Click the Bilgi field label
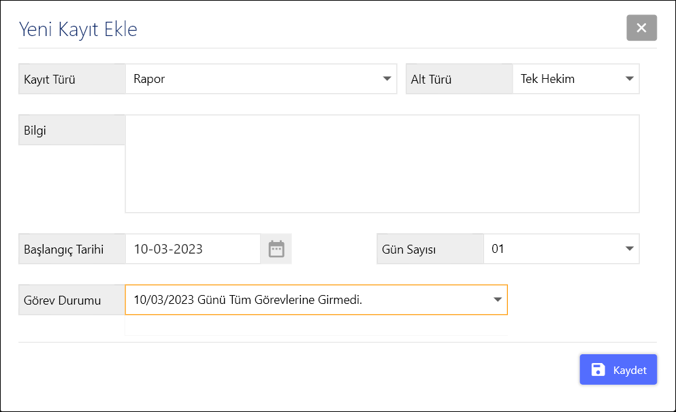This screenshot has width=676, height=412. [x=35, y=131]
